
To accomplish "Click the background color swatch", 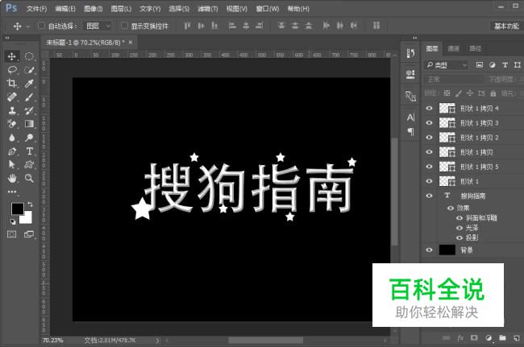I will pyautogui.click(x=27, y=219).
